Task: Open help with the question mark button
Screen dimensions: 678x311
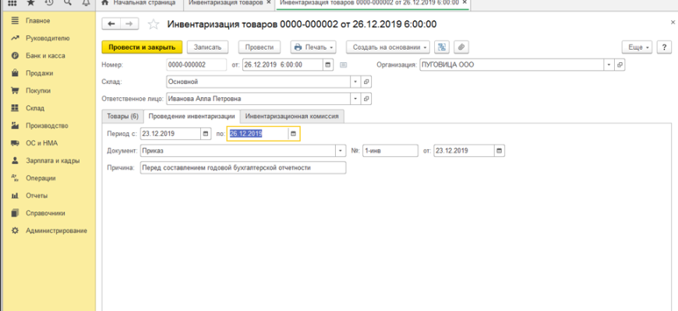Action: point(665,47)
